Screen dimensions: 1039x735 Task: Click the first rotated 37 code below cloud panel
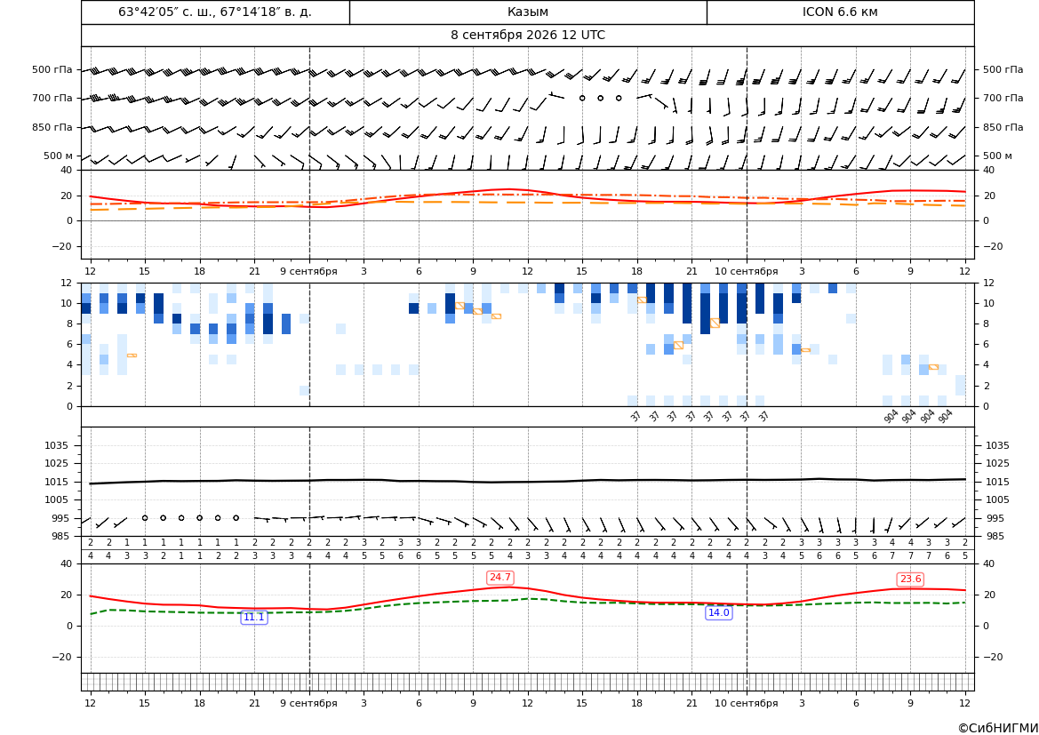click(635, 416)
